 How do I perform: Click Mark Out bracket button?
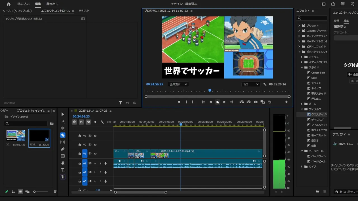click(193, 102)
